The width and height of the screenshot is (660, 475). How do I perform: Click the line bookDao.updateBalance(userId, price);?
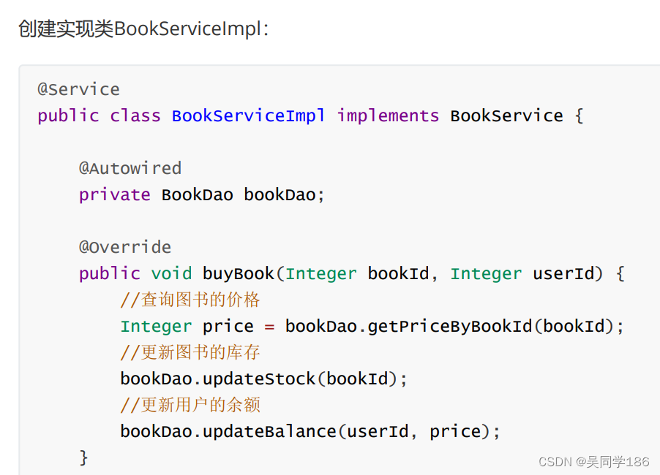(x=310, y=431)
